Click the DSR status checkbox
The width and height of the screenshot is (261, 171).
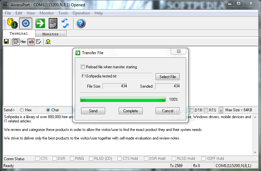point(54,159)
